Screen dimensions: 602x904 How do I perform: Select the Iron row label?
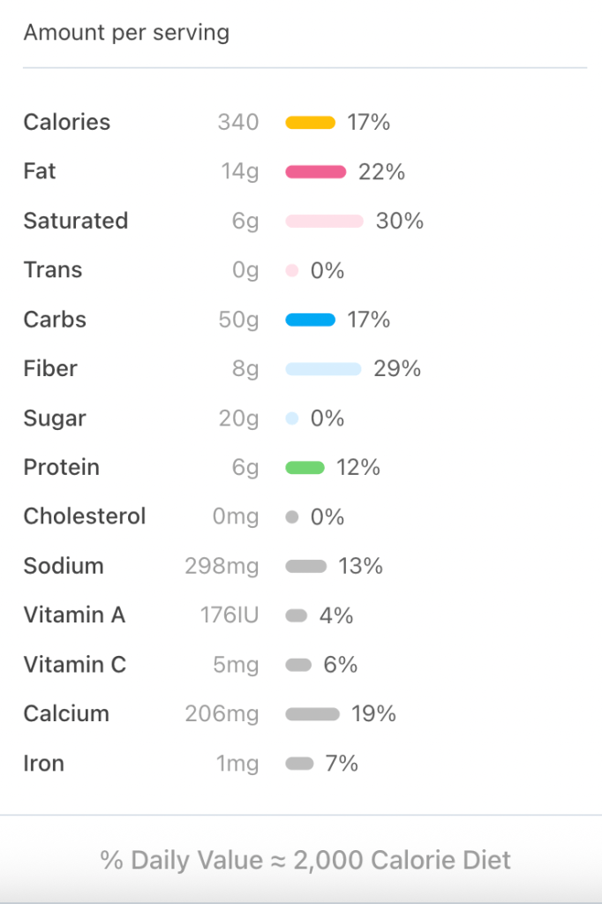tap(44, 764)
